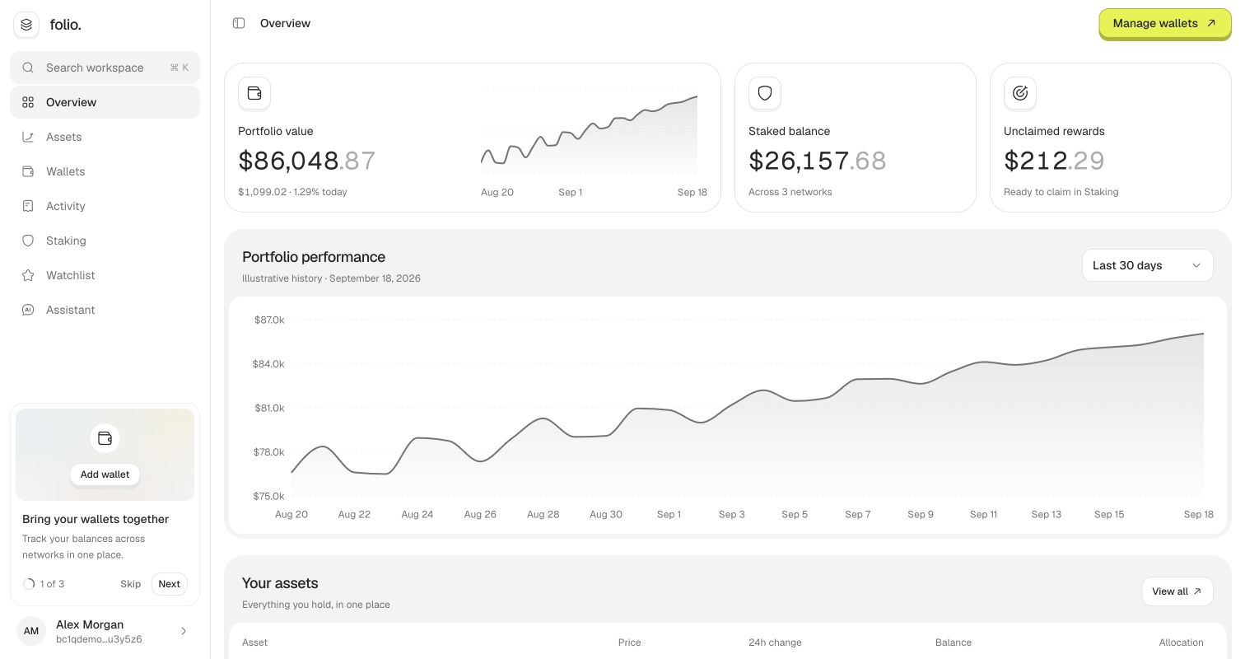Click the AM avatar for Alex Morgan
Viewport: 1245px width, 659px height.
31,631
